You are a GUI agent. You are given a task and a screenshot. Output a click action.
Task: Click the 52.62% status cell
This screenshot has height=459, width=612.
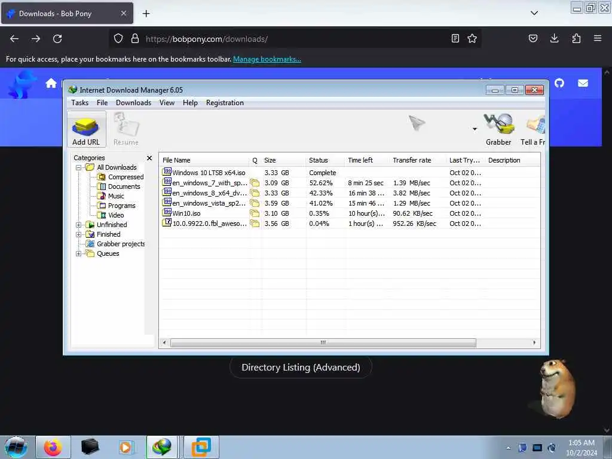click(x=321, y=183)
